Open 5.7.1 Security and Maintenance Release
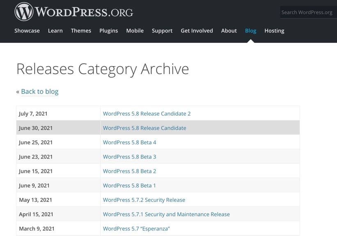 [x=166, y=214]
